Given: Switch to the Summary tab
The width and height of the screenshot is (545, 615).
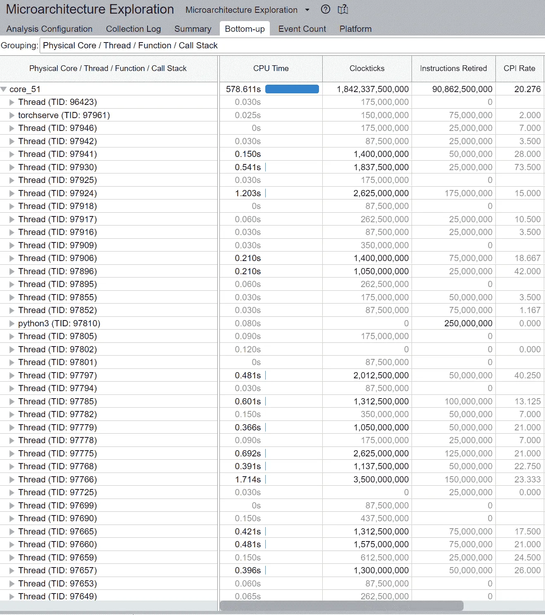Looking at the screenshot, I should coord(193,29).
